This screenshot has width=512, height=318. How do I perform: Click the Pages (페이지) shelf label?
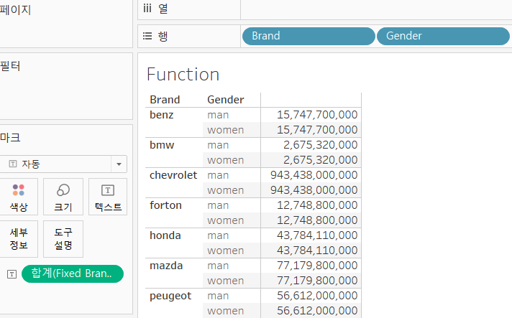15,10
